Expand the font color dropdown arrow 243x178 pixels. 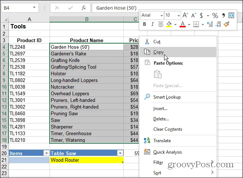189,24
